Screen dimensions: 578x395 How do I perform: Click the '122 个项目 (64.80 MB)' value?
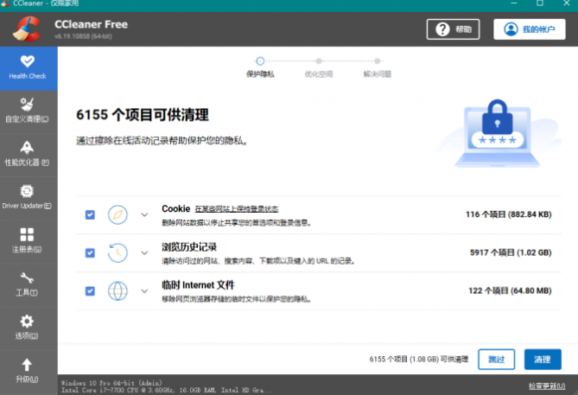click(510, 290)
